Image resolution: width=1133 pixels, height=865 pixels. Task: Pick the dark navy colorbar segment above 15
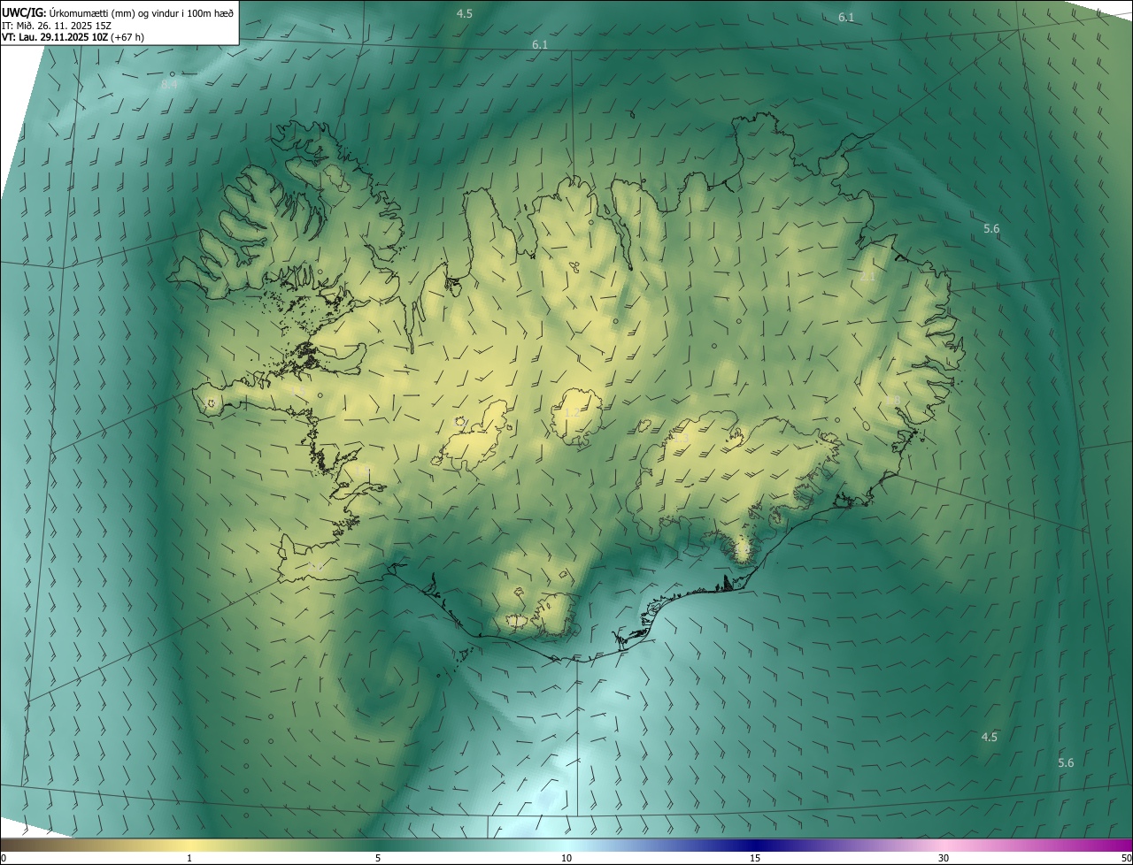point(755,845)
